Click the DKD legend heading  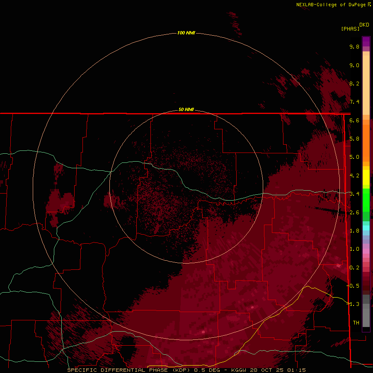(364, 25)
